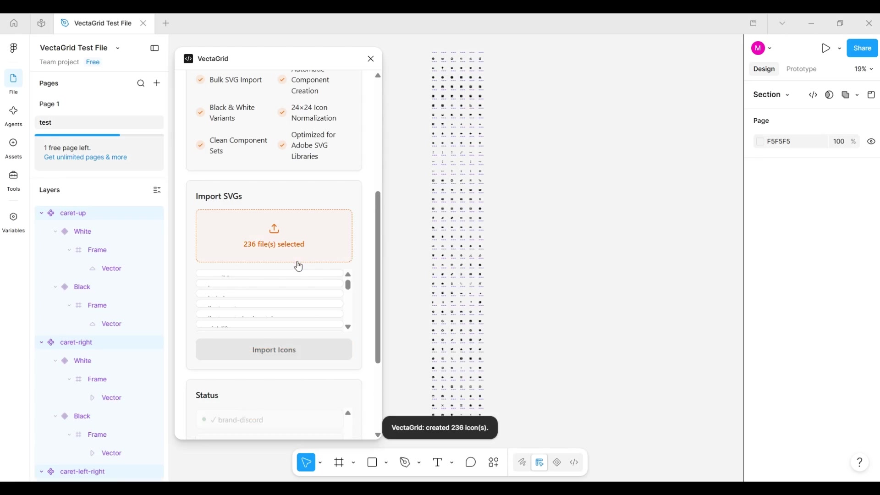
Task: Open the user avatar M dropdown
Action: point(762,48)
